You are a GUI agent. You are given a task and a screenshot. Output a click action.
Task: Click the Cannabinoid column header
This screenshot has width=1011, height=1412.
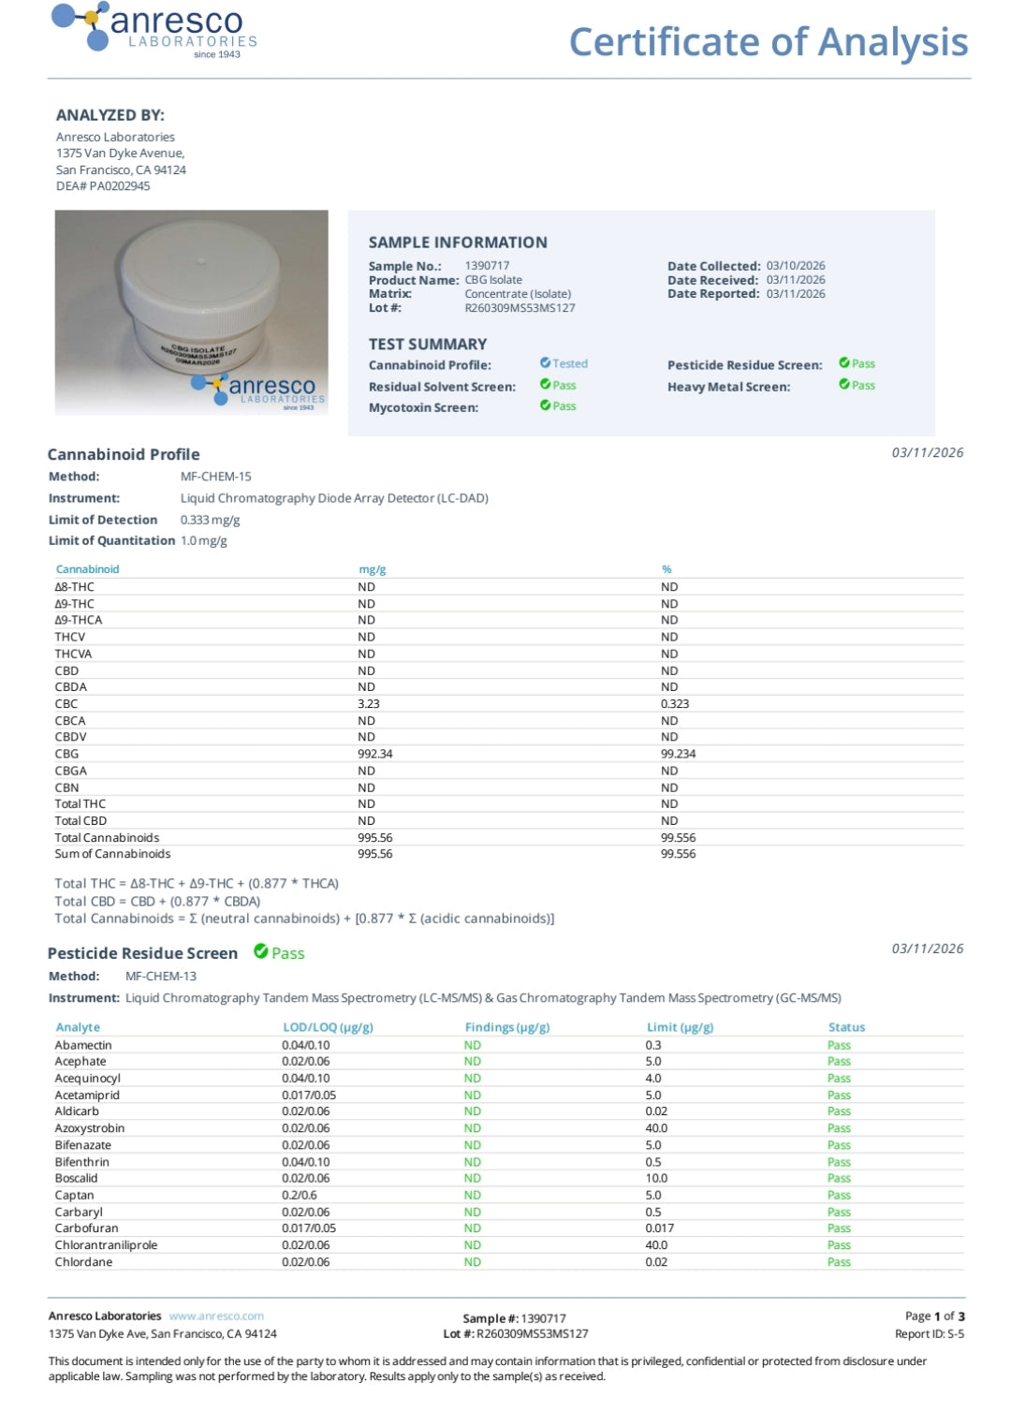[87, 569]
